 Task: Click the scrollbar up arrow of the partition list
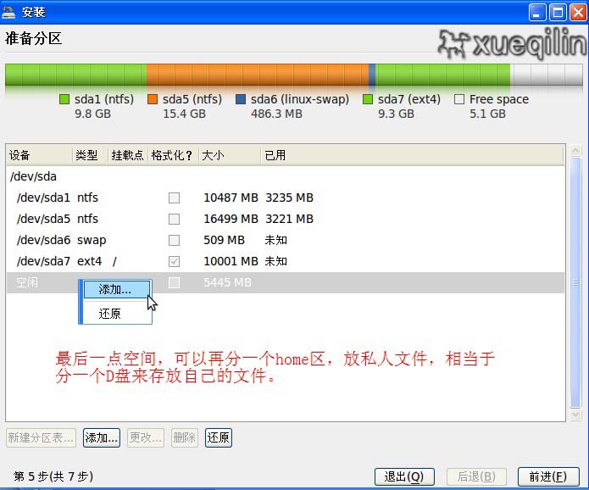[575, 151]
